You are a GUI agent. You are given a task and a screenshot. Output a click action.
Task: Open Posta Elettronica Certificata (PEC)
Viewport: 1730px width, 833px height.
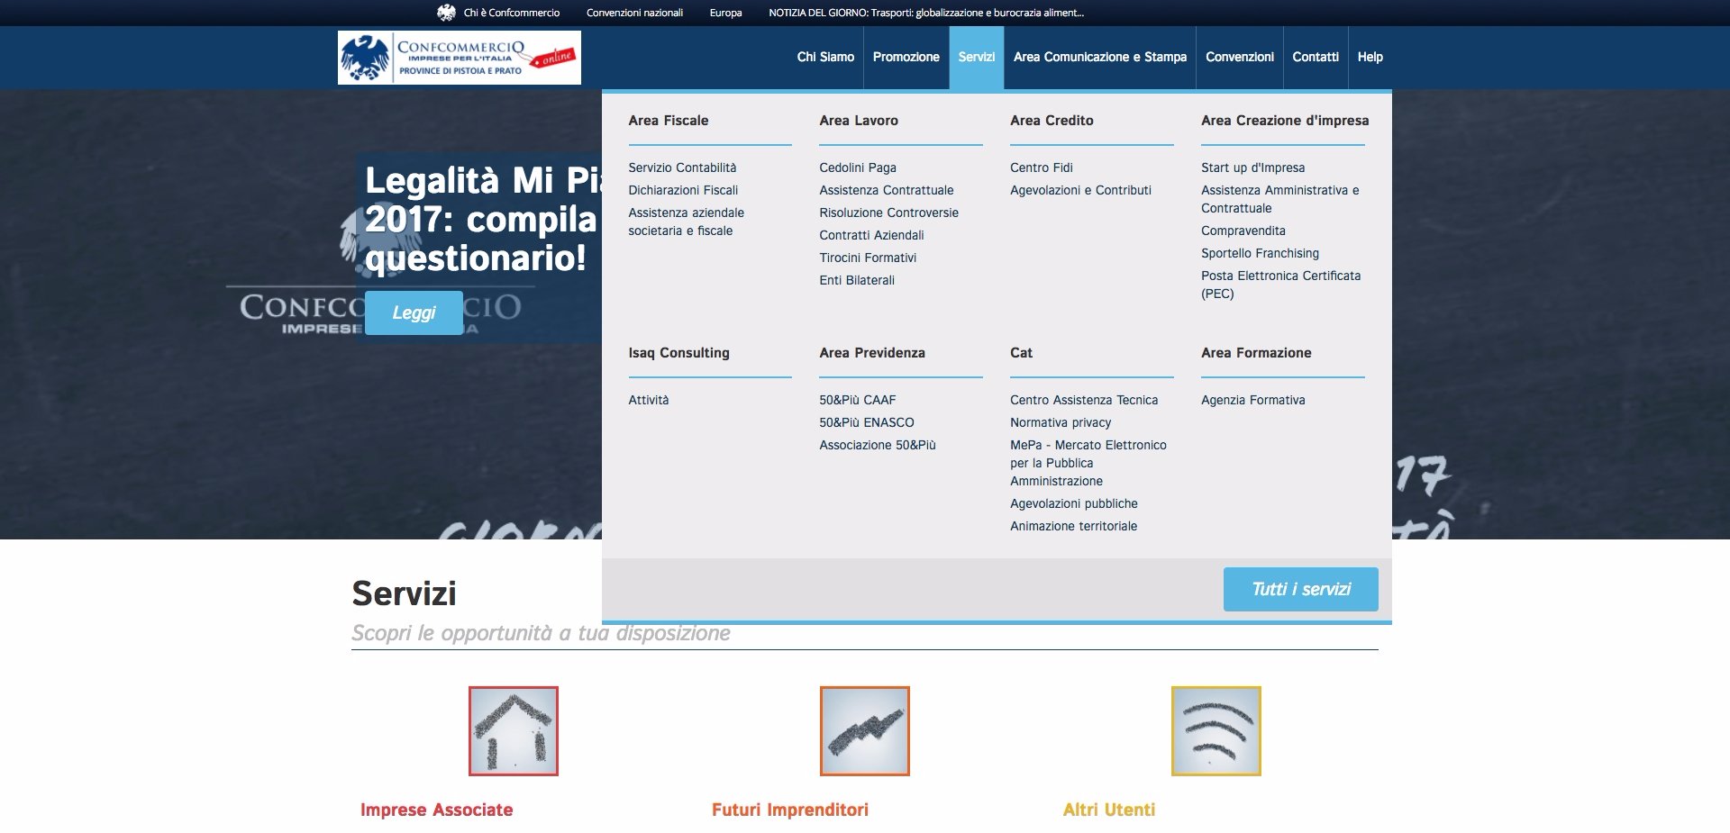pos(1280,285)
